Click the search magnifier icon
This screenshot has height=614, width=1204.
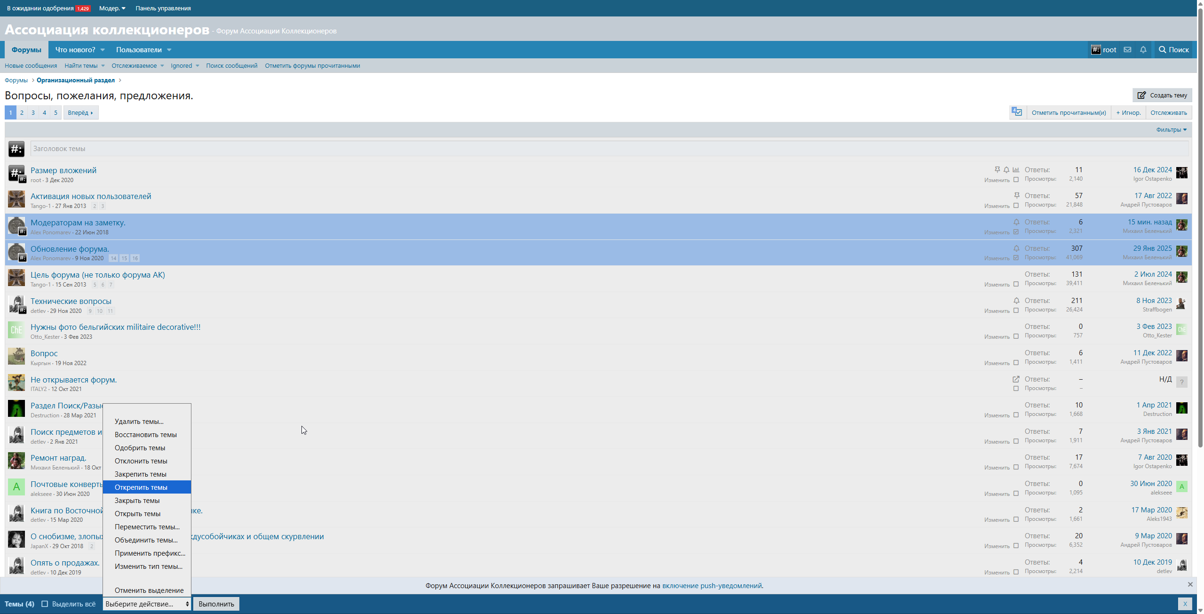[1162, 50]
